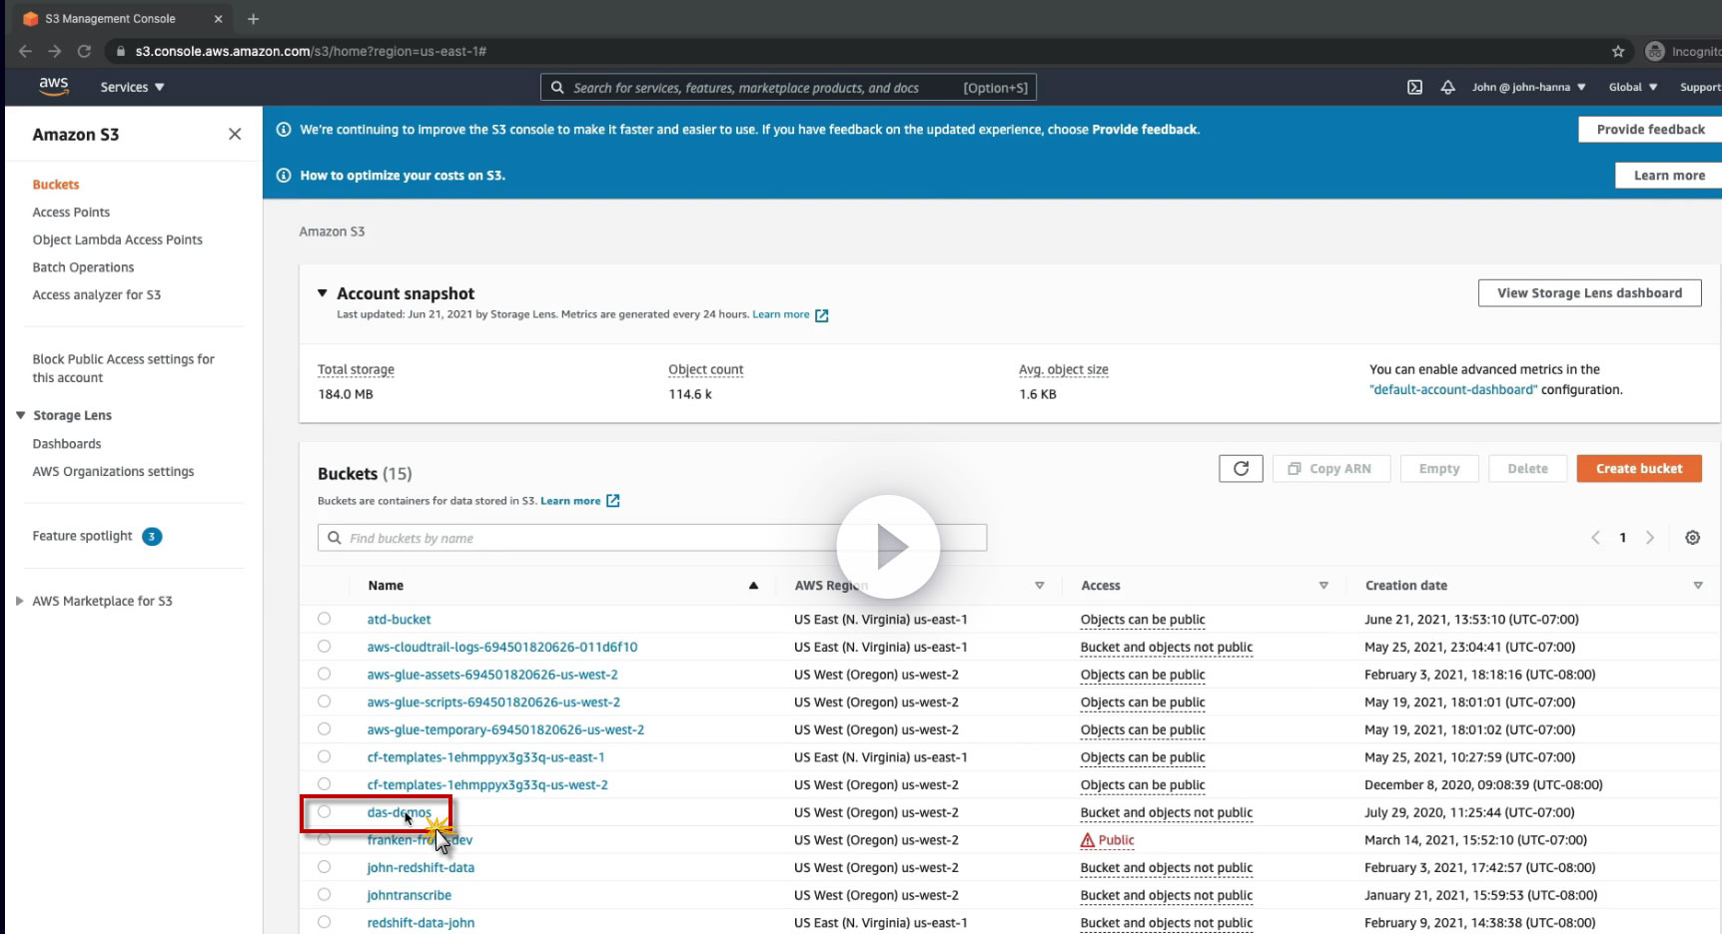This screenshot has height=934, width=1722.
Task: Open external link icon beside Account snapshot Learn more
Action: click(x=821, y=315)
